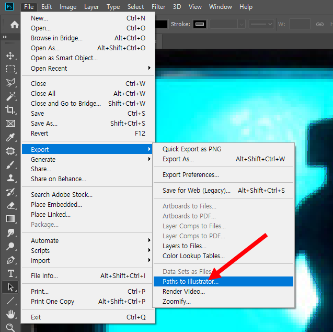Image resolution: width=333 pixels, height=332 pixels.
Task: Select the Horizontal Type tool
Action: (x=10, y=273)
